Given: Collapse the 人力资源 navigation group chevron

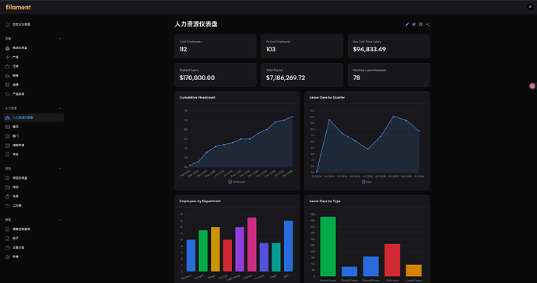Looking at the screenshot, I should tap(60, 109).
